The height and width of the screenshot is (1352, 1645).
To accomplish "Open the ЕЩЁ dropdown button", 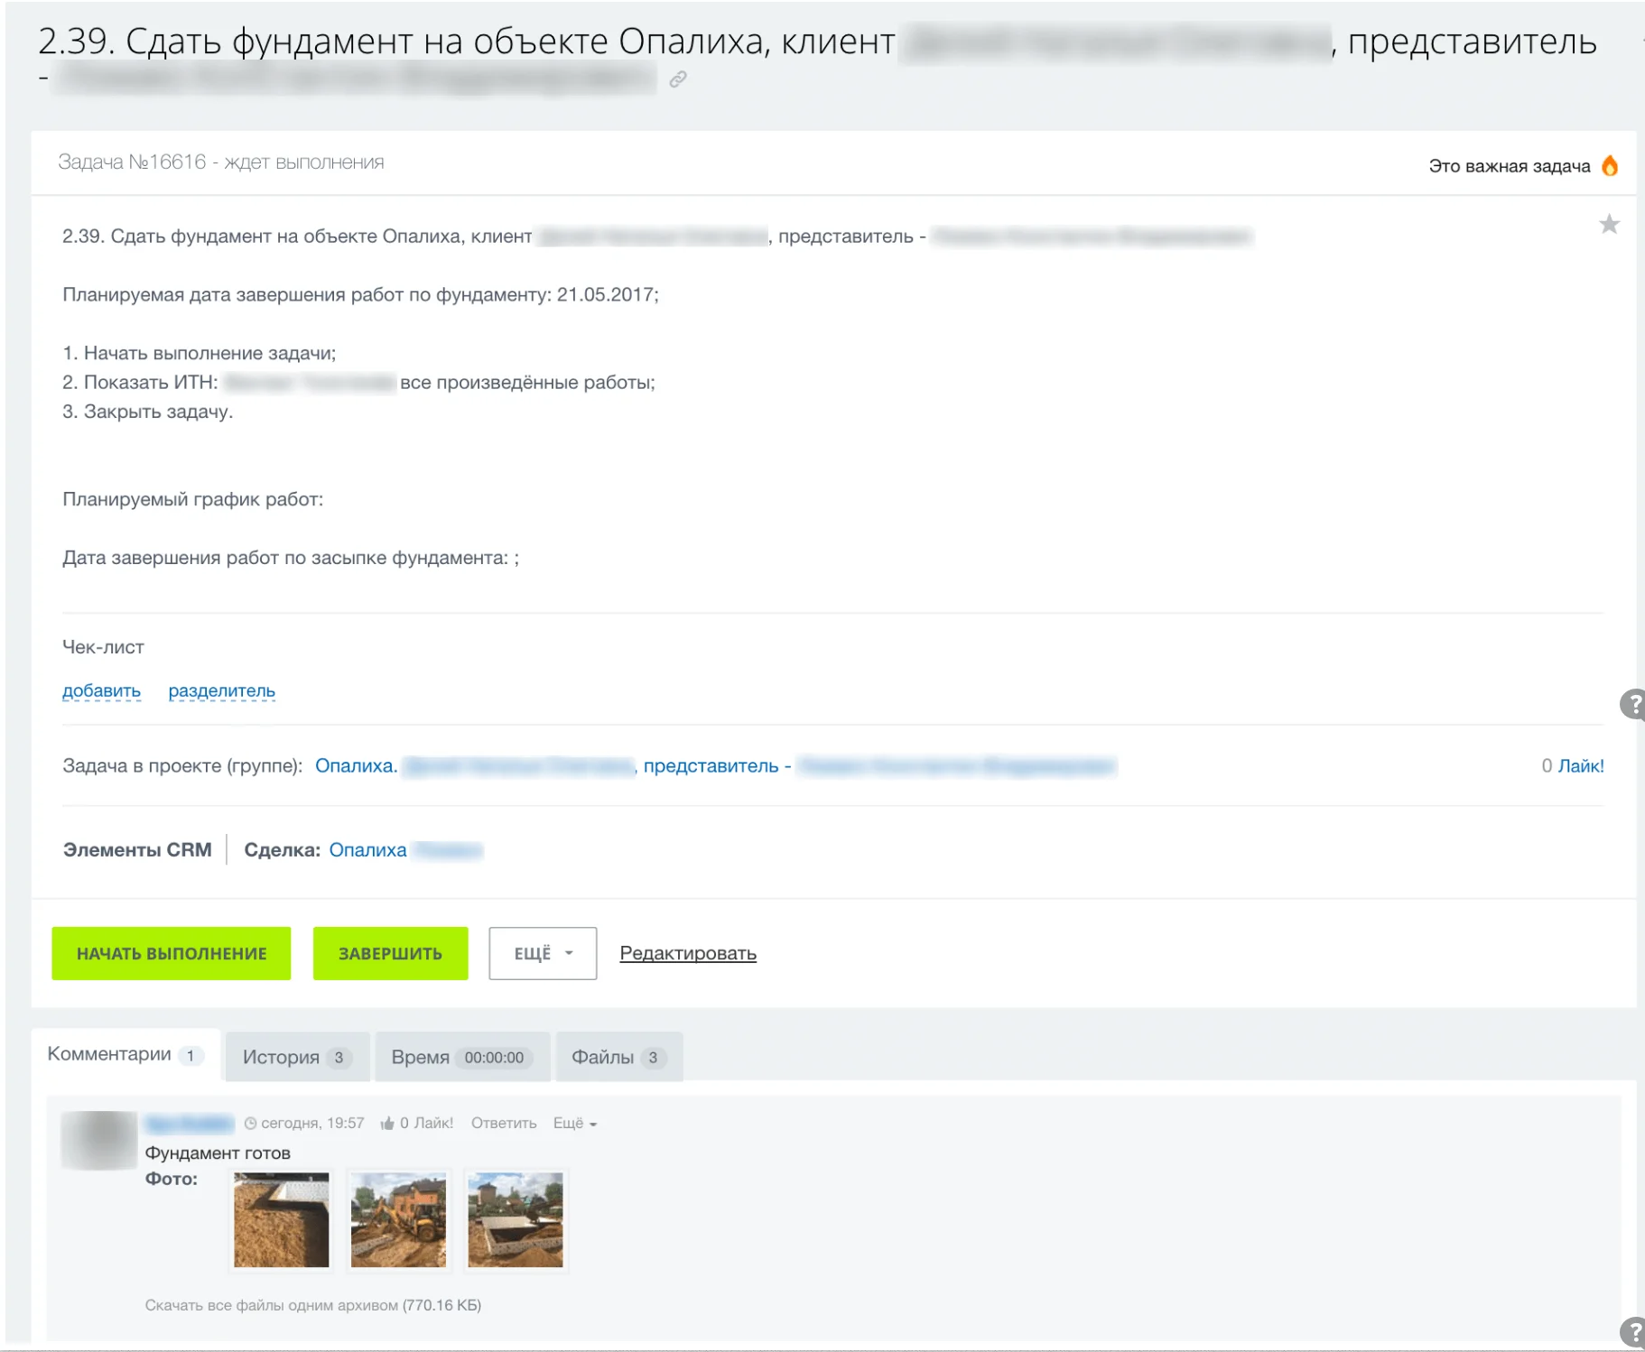I will pyautogui.click(x=543, y=953).
